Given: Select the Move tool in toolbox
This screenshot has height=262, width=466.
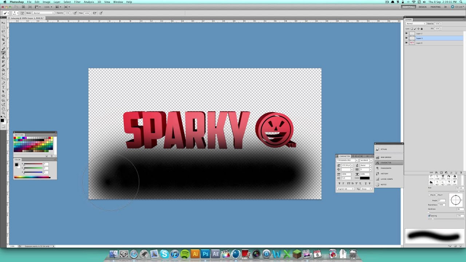Looking at the screenshot, I should (x=3, y=23).
